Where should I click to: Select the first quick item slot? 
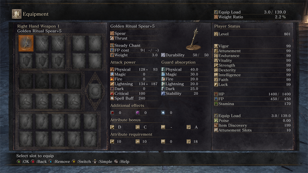tap(26, 122)
